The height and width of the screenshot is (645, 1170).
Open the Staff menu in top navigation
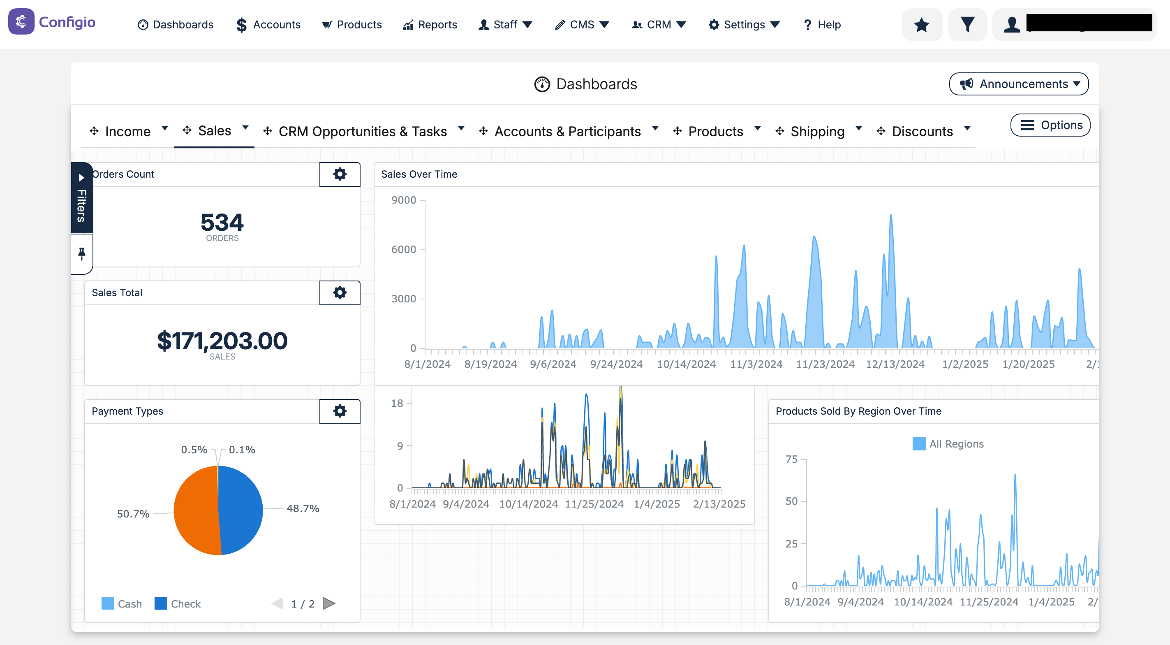pyautogui.click(x=505, y=25)
